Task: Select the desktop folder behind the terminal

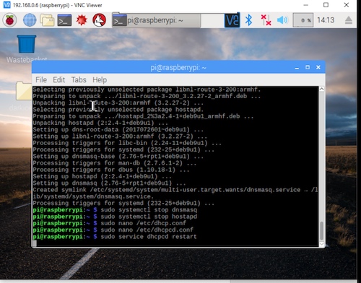Action: [x=24, y=91]
